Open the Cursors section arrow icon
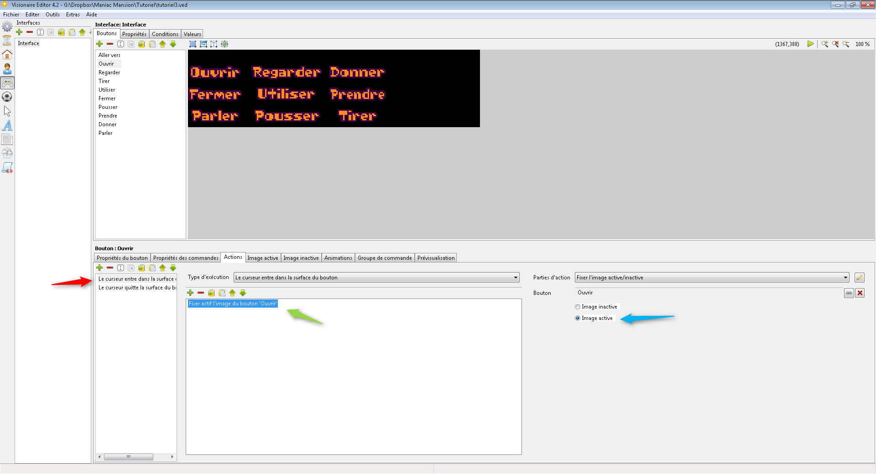 click(x=7, y=111)
